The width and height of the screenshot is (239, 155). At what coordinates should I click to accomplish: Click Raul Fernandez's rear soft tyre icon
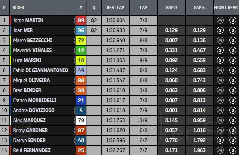(232, 151)
